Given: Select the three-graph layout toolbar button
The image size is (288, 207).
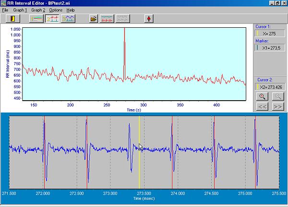Looking at the screenshot, I should (68, 19).
